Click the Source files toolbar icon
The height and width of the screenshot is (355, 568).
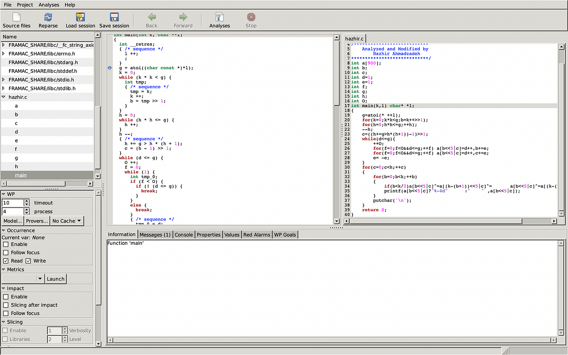pos(17,18)
